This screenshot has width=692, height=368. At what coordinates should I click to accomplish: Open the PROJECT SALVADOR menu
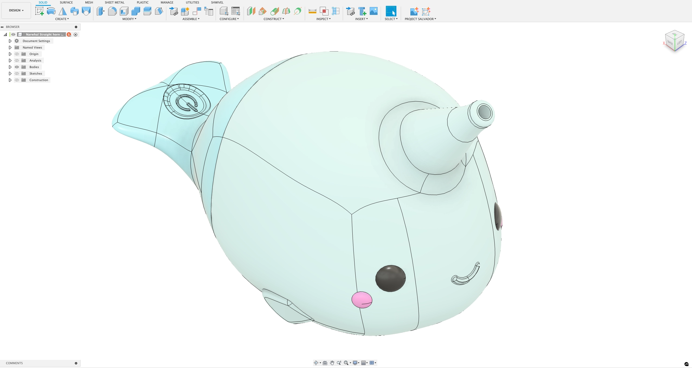(420, 19)
